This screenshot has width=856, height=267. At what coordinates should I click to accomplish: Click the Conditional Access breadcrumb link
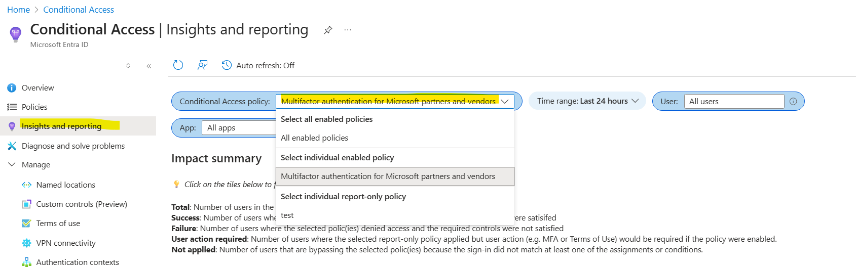[x=79, y=10]
